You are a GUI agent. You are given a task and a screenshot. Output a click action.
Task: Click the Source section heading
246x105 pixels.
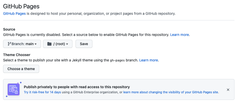coord(9,29)
